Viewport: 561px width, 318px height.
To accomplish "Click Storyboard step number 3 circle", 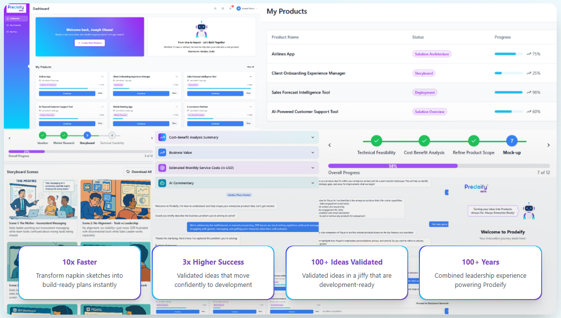I will 87,135.
